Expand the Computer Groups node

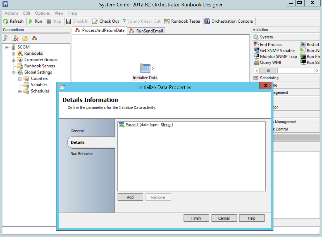click(x=13, y=60)
